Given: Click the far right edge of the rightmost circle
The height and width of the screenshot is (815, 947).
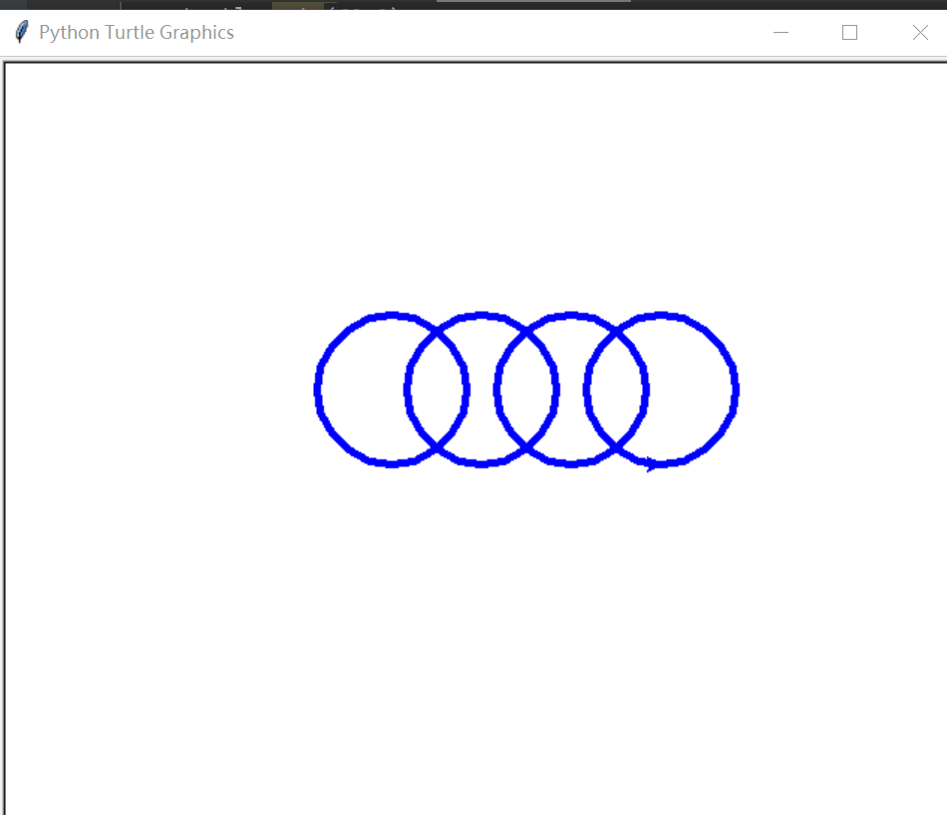Looking at the screenshot, I should click(x=736, y=390).
